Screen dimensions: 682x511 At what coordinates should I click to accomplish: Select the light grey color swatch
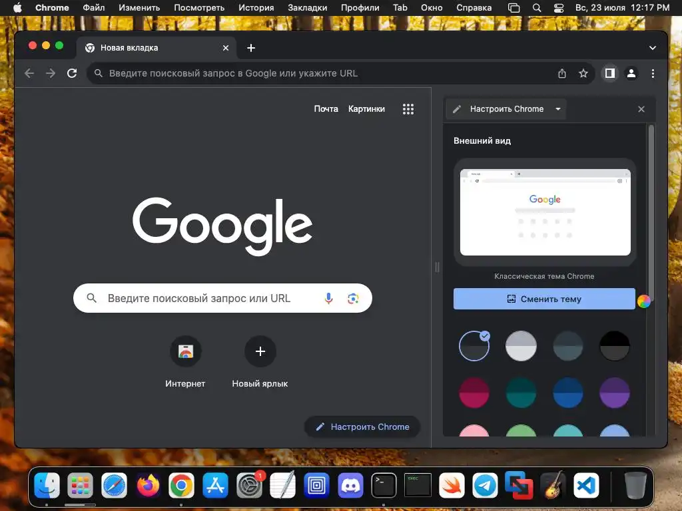point(521,346)
